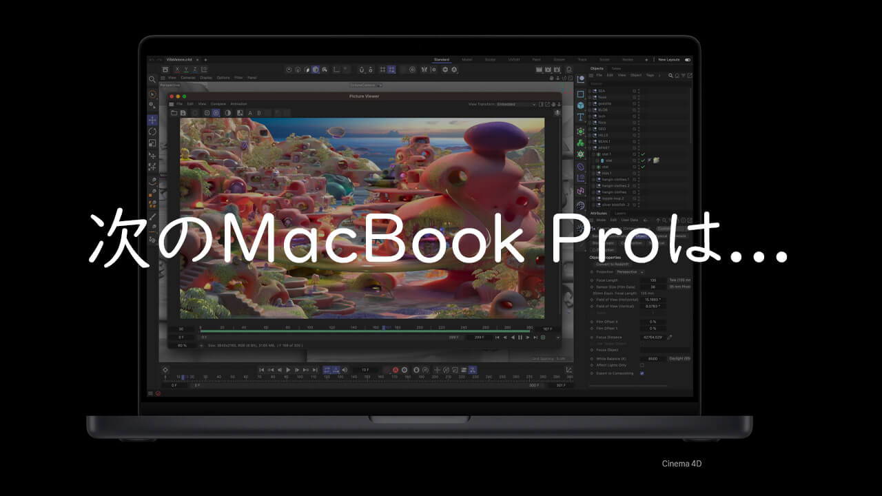The width and height of the screenshot is (882, 496).
Task: Toggle green loop button in Picture Viewer
Action: pos(543,338)
